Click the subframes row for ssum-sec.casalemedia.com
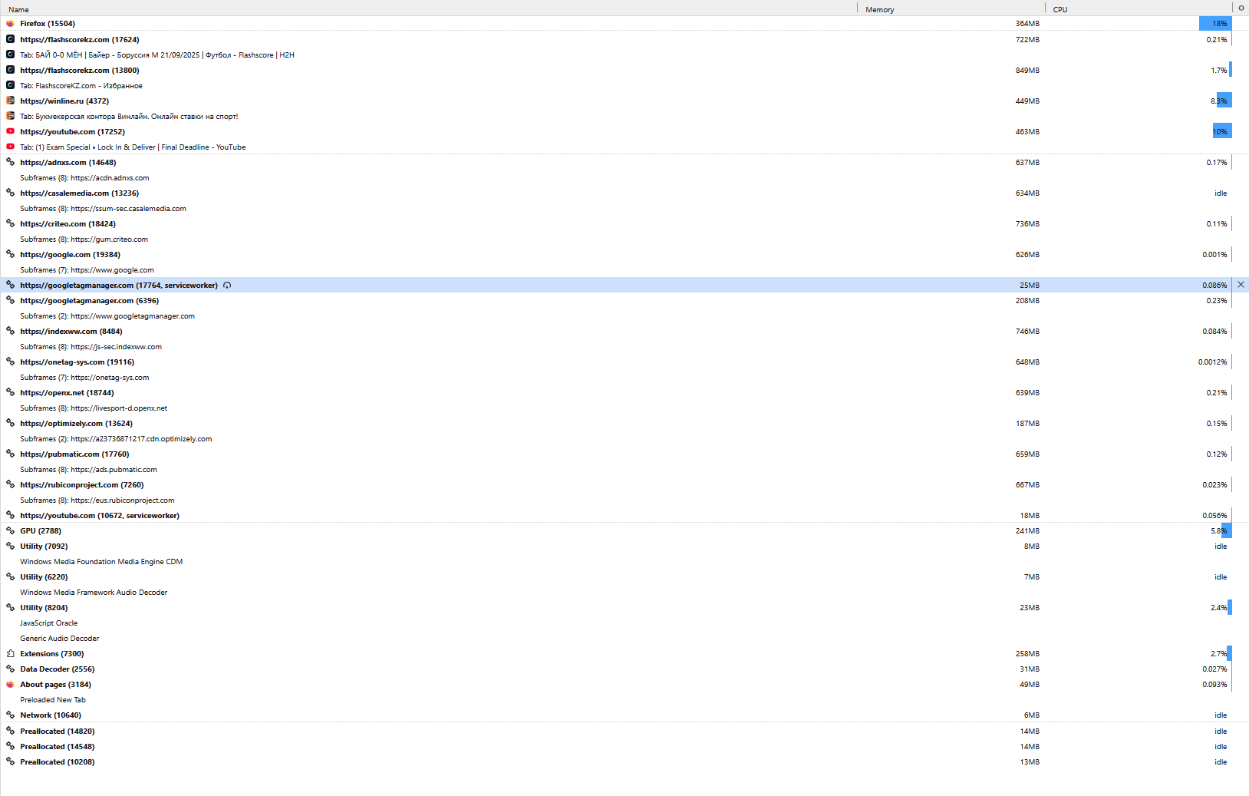Viewport: 1249px width, 796px height. click(624, 208)
